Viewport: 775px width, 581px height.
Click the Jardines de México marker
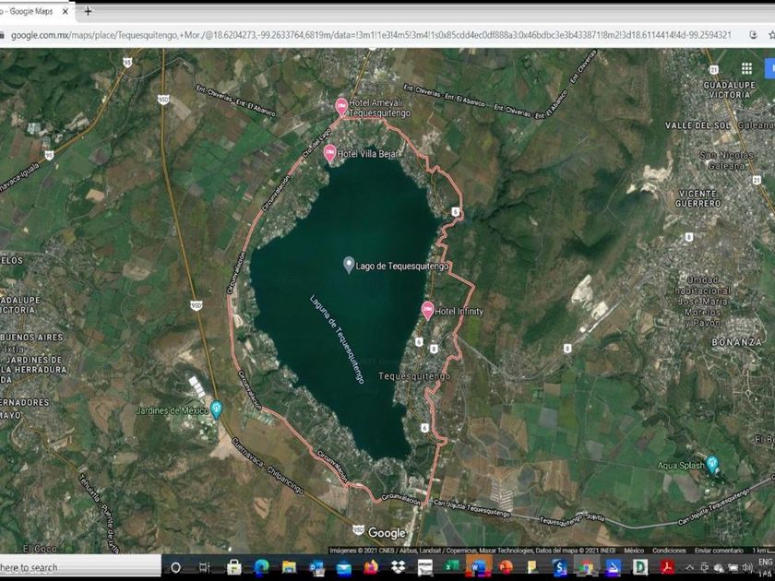(x=217, y=408)
